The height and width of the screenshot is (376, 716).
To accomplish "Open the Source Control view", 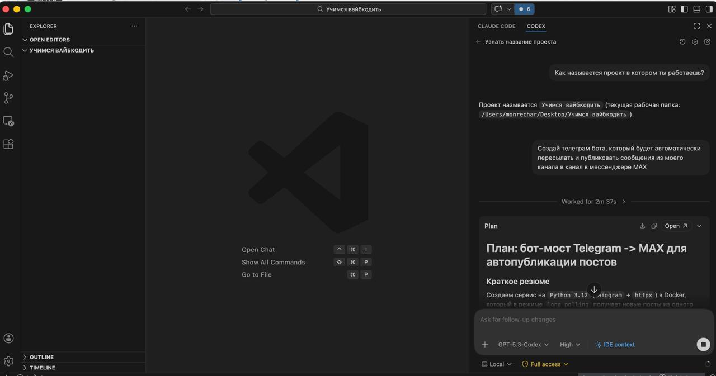I will coord(8,98).
